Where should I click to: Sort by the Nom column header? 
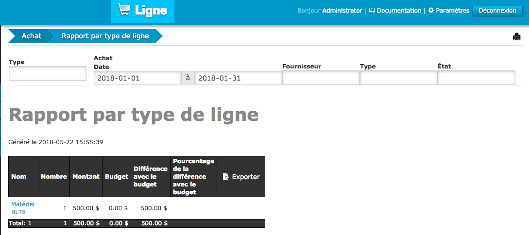[x=19, y=177]
